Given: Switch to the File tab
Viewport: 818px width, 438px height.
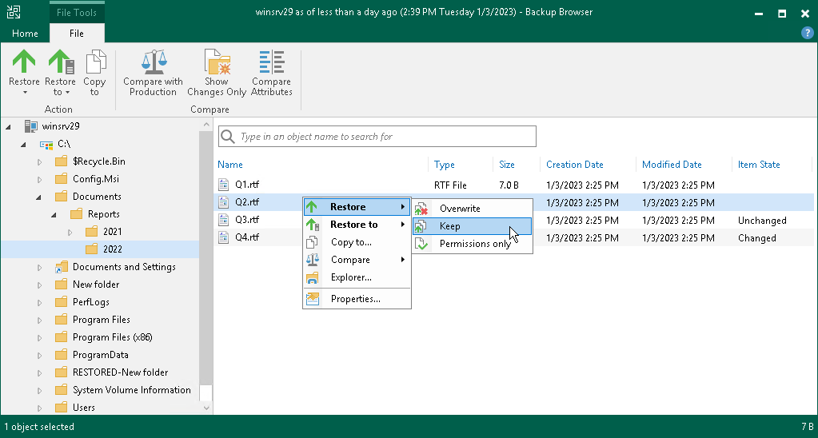Looking at the screenshot, I should 77,34.
